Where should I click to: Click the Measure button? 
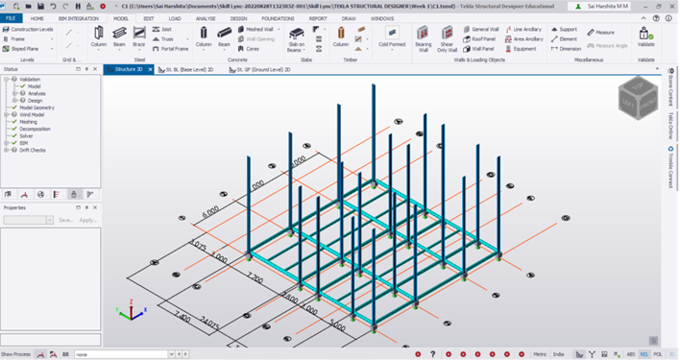[601, 33]
